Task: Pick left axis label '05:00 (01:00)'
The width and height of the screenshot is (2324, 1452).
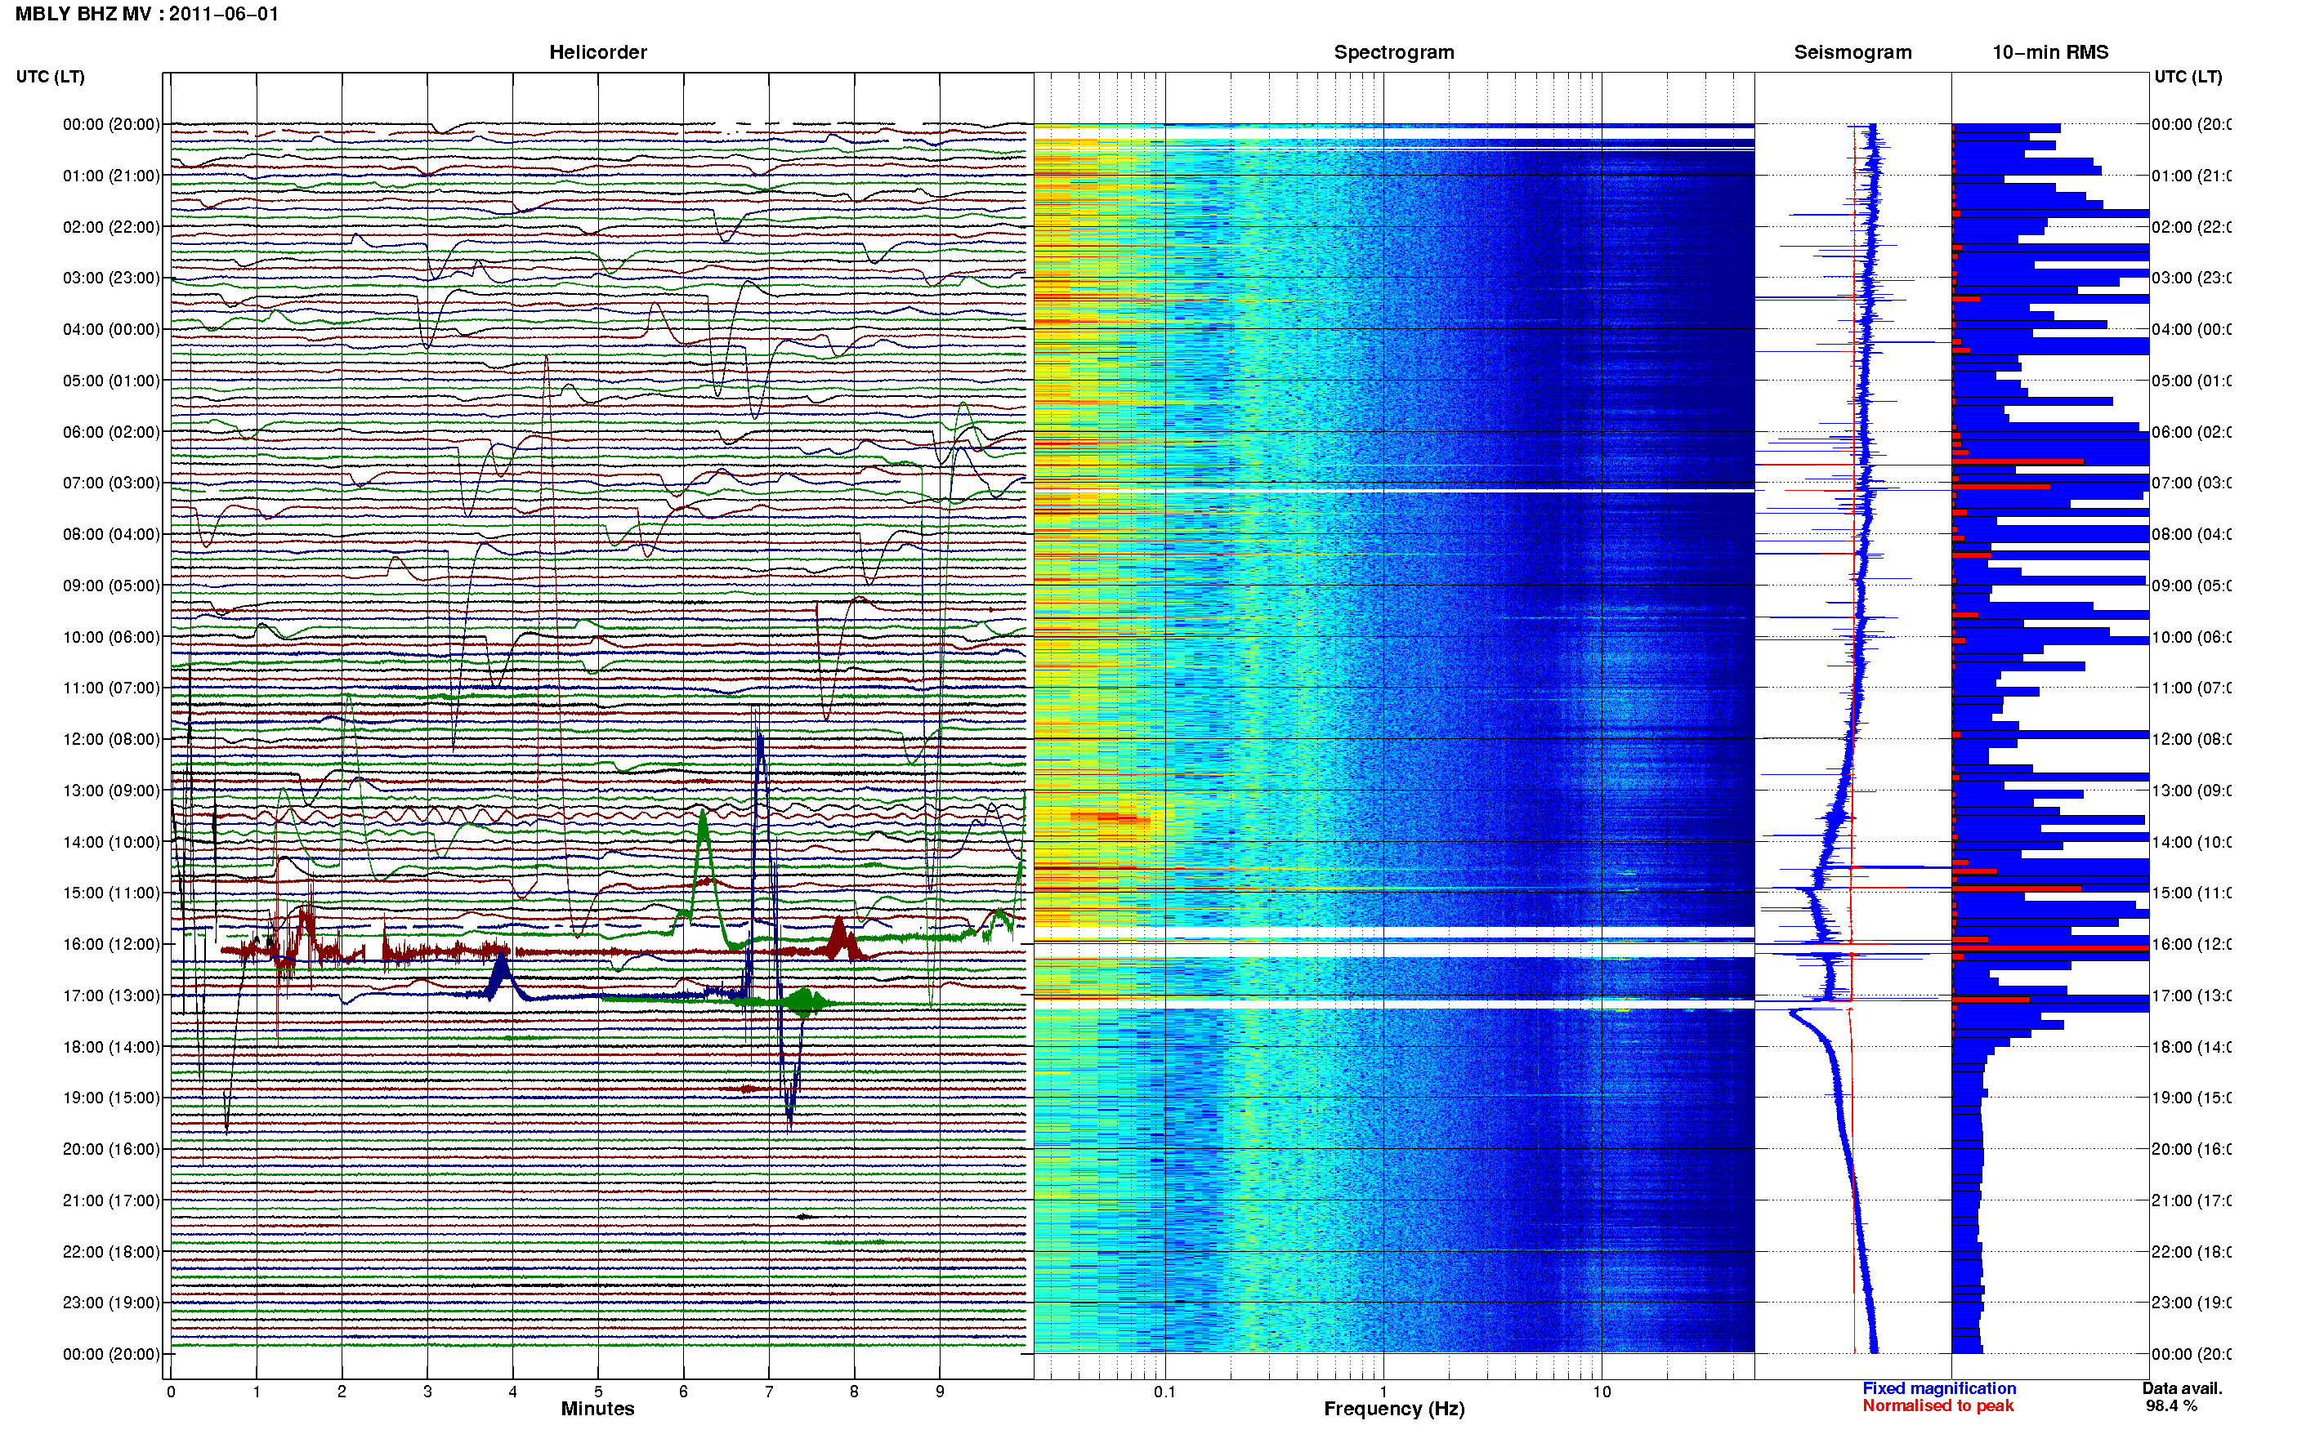Action: coord(111,381)
